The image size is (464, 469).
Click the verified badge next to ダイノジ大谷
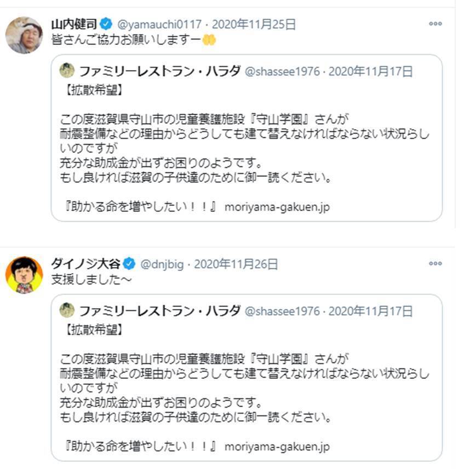pyautogui.click(x=129, y=264)
